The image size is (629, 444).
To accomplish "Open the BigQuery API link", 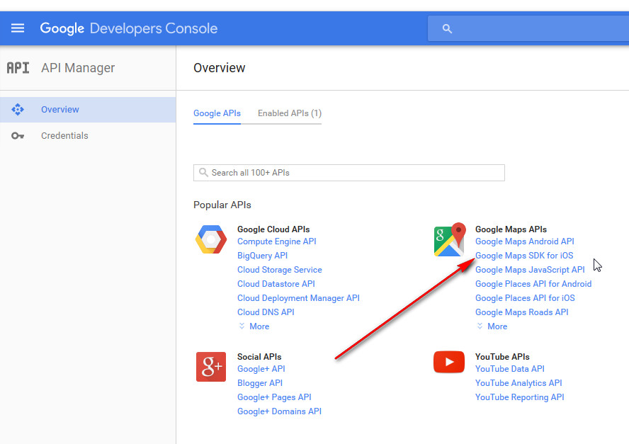I will pos(262,256).
